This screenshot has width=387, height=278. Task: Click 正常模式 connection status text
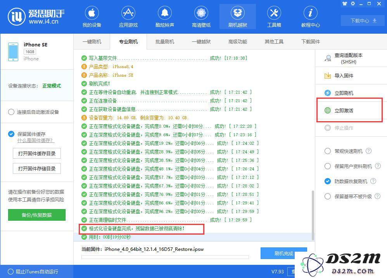[x=52, y=86]
